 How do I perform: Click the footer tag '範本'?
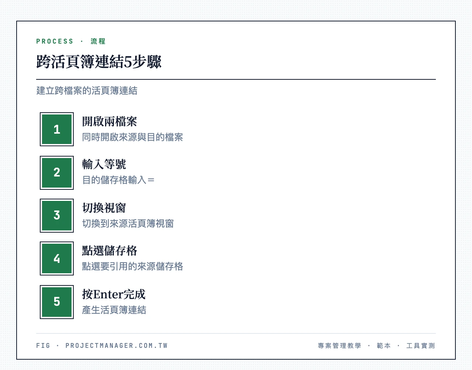pos(384,346)
